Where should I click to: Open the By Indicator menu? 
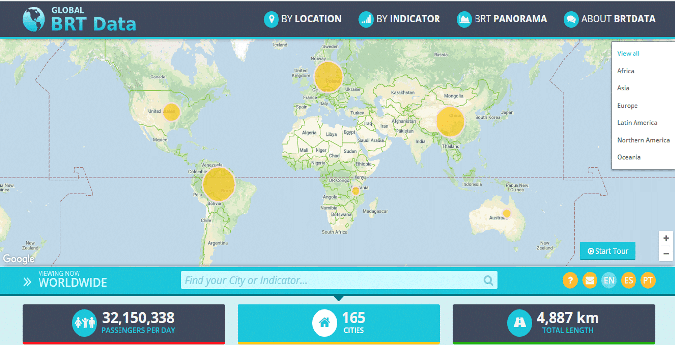click(399, 19)
